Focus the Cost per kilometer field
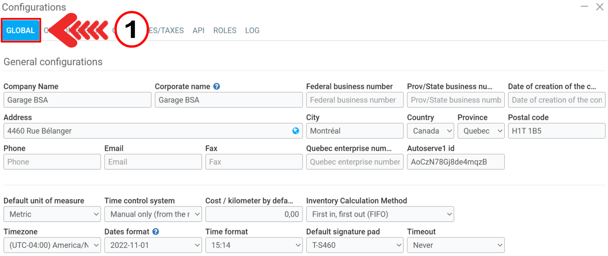The image size is (608, 256). click(254, 214)
